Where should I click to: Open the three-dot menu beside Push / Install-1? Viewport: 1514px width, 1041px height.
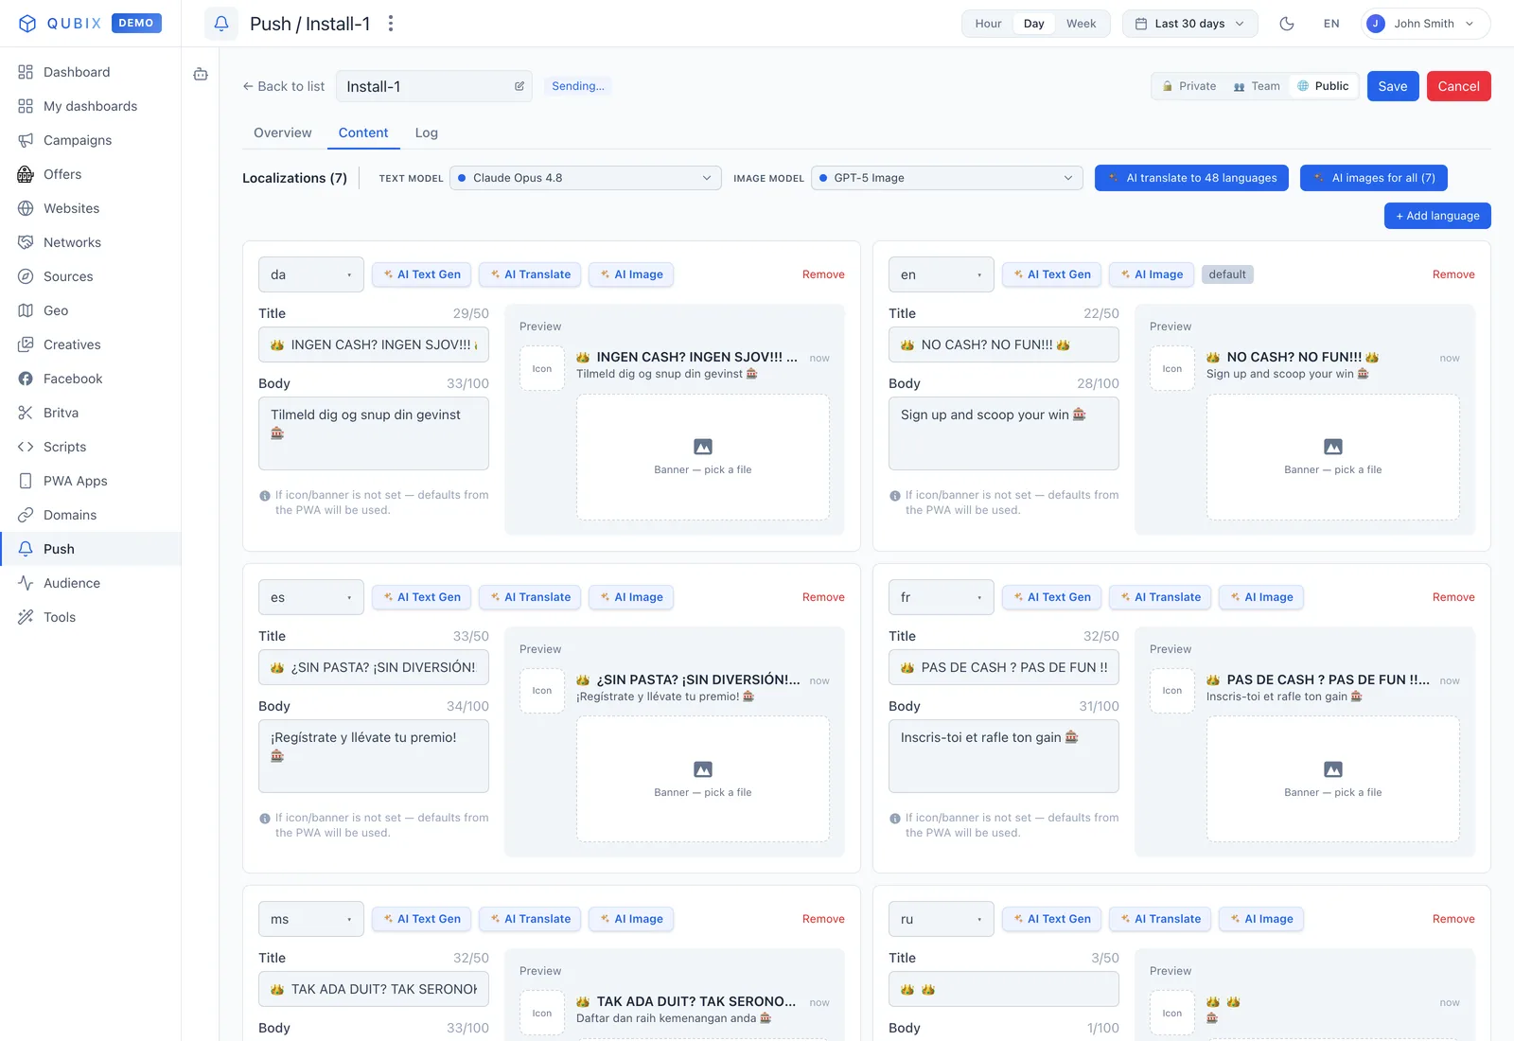click(x=391, y=24)
